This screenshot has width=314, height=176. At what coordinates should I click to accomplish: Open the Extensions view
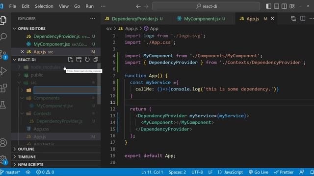(x=3, y=88)
